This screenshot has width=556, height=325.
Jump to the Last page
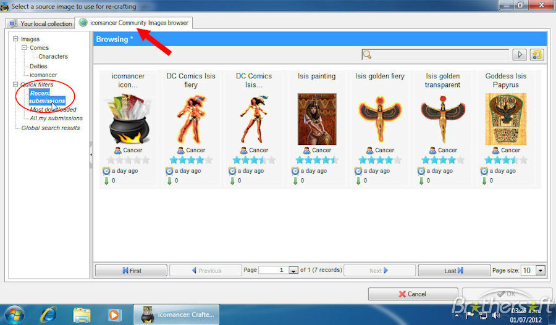(454, 271)
